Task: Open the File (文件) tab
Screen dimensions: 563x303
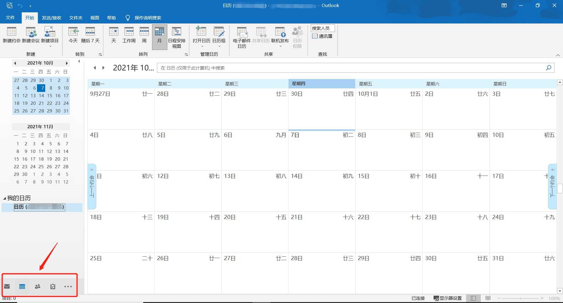Action: [x=10, y=18]
